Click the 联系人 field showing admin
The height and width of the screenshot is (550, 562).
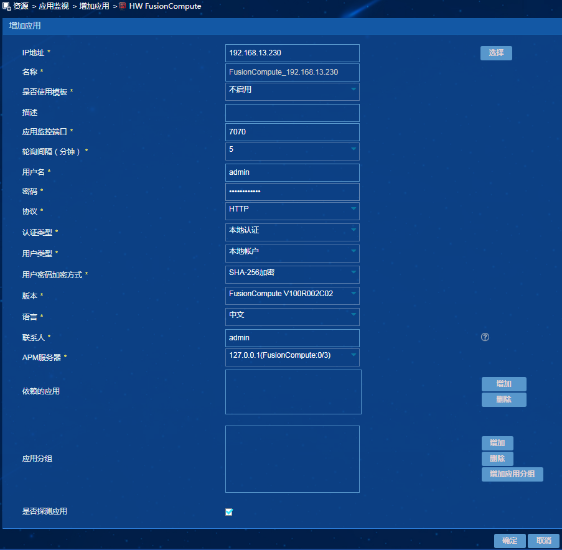[x=292, y=338]
